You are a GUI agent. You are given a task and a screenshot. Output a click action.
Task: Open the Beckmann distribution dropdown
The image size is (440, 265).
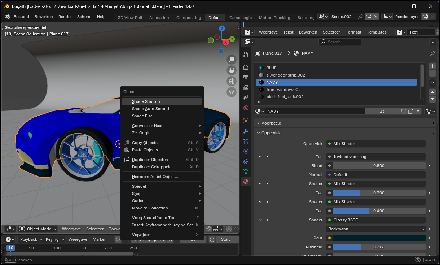pyautogui.click(x=375, y=229)
